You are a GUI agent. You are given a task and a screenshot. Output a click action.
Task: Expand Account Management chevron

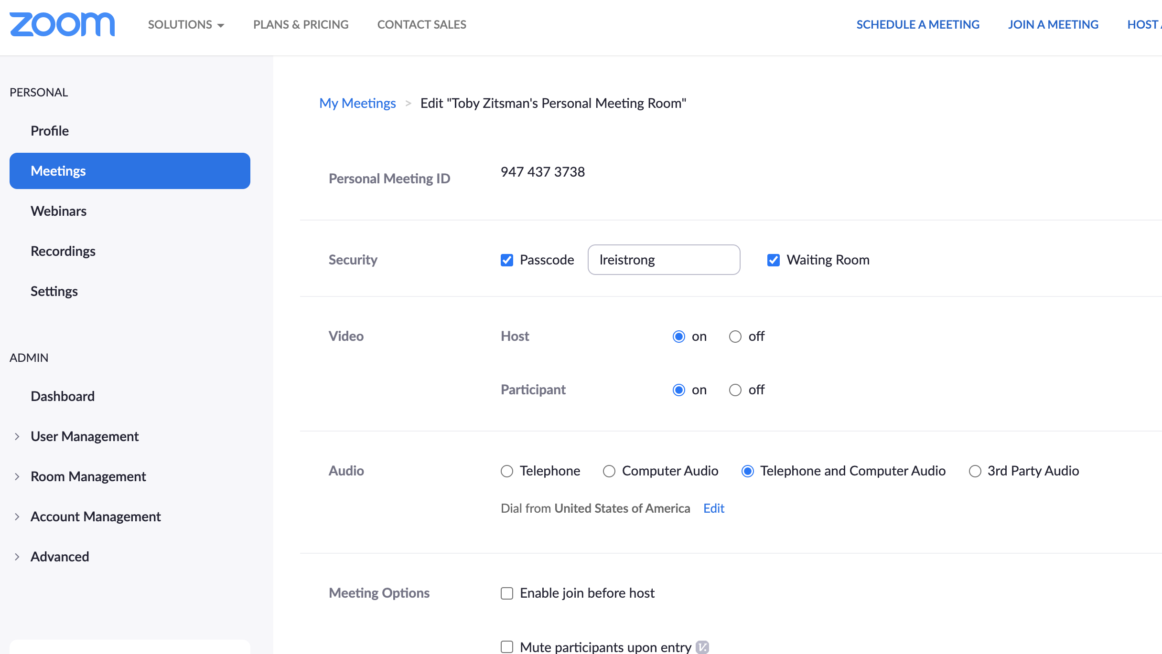point(17,517)
